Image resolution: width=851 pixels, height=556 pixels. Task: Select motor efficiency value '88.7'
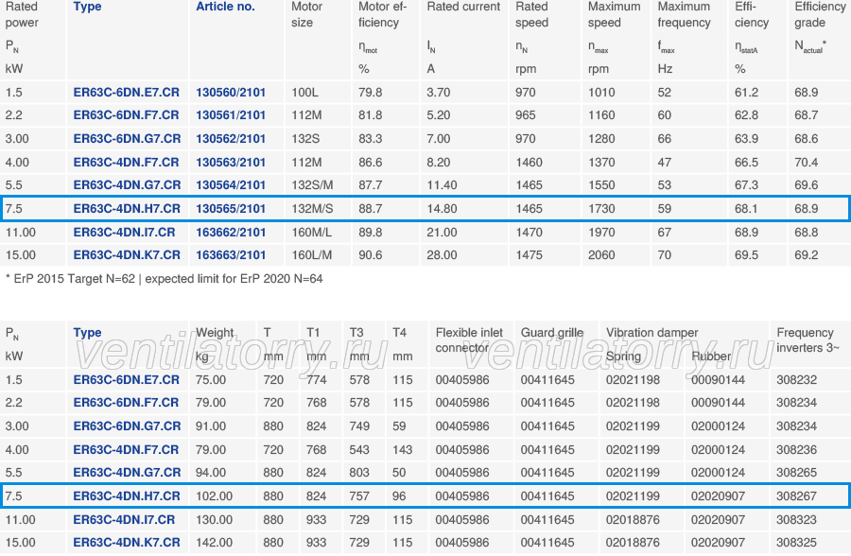click(370, 208)
